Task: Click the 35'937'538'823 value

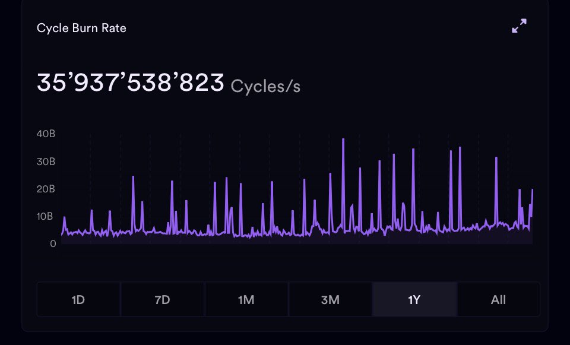Action: [x=131, y=82]
